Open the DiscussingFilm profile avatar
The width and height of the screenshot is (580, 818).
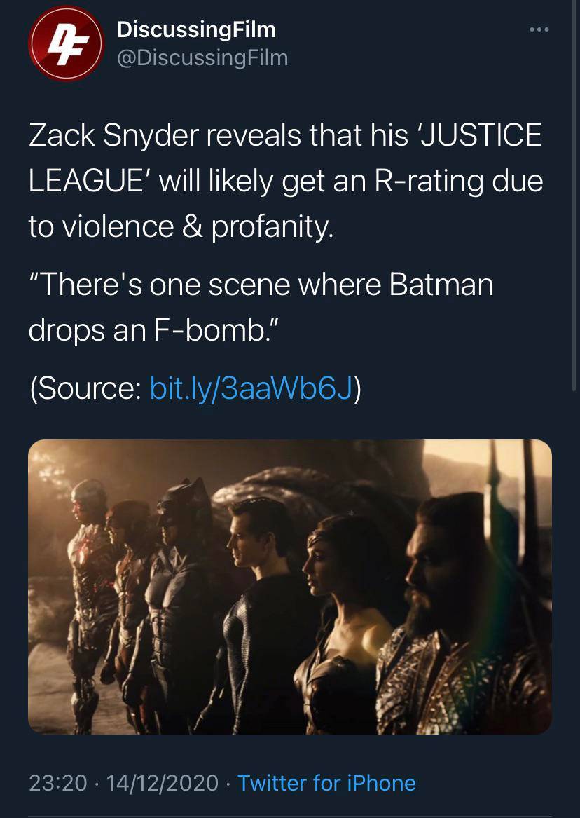click(x=66, y=43)
